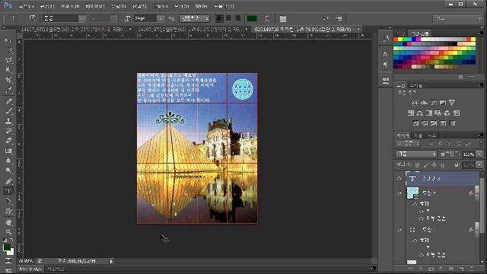487x274 pixels.
Task: Select the Horizontal Type tool
Action: click(x=8, y=191)
